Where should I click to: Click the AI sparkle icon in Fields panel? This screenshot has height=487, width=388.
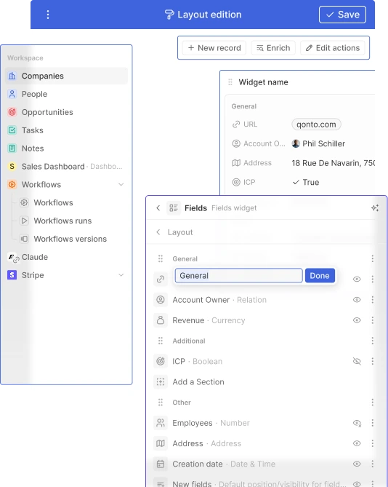(x=375, y=207)
